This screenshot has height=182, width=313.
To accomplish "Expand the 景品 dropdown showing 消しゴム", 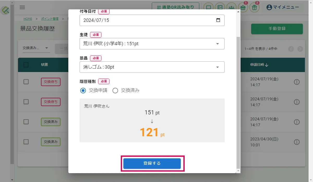I will [152, 67].
